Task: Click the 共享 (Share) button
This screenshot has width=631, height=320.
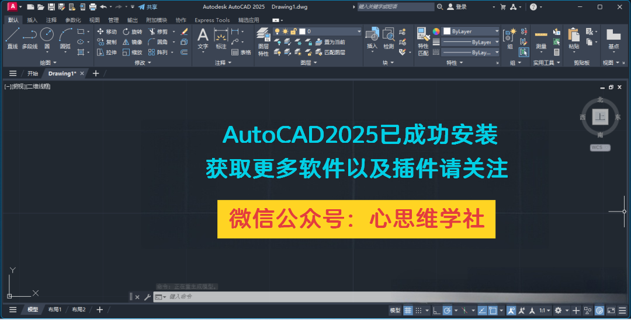Action: [x=148, y=7]
